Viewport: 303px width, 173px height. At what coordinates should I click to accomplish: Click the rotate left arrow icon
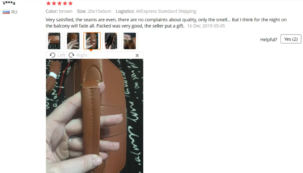[52, 55]
